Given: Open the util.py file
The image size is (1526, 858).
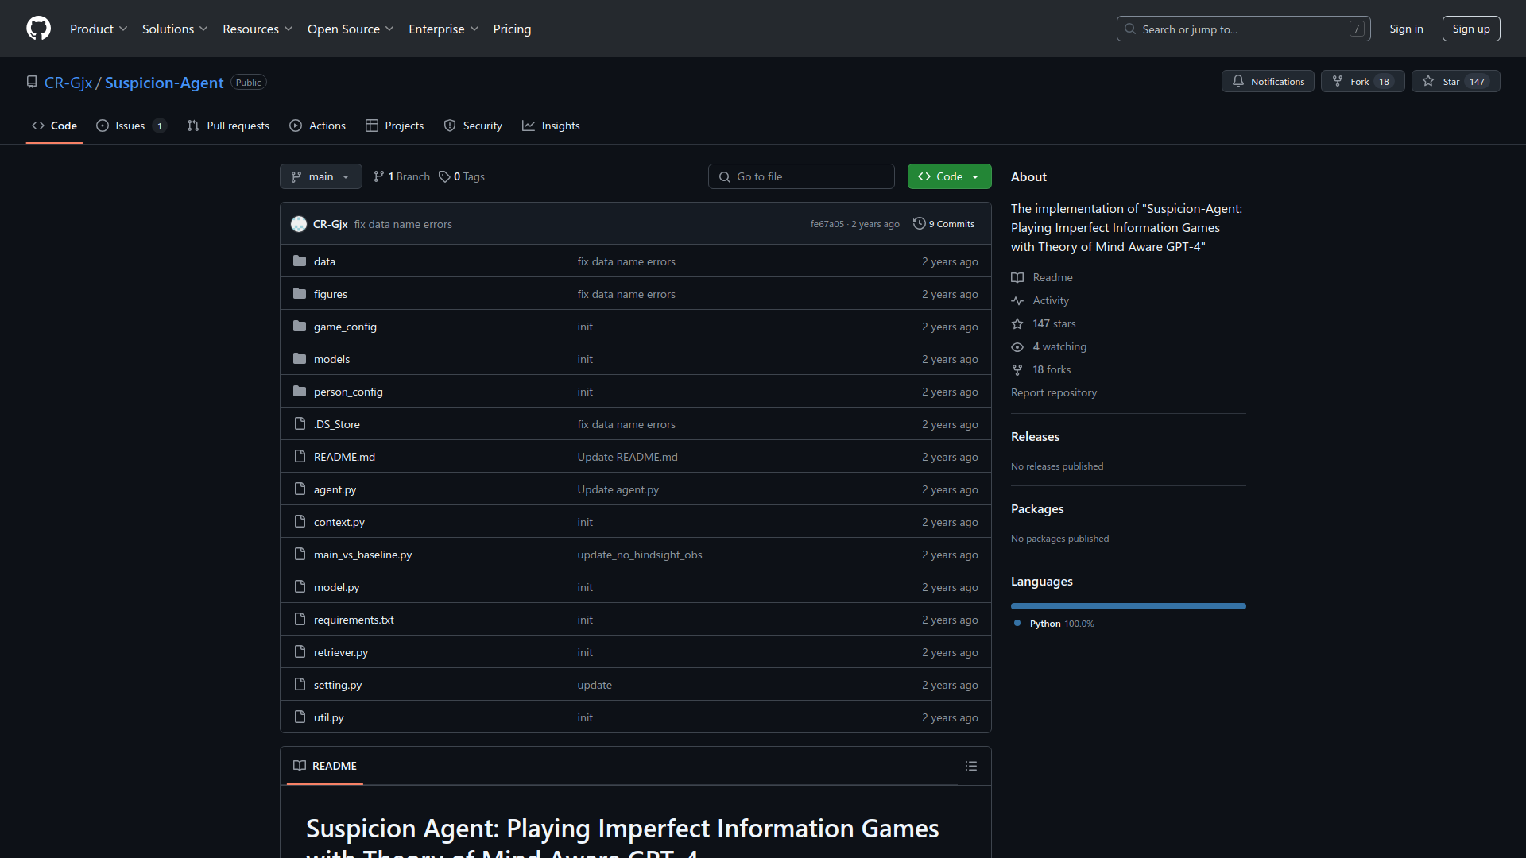Looking at the screenshot, I should tap(329, 717).
